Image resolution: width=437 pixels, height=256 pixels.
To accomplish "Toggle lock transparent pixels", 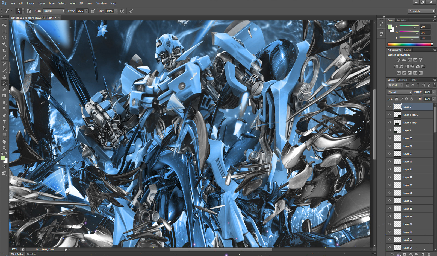I will click(x=396, y=99).
